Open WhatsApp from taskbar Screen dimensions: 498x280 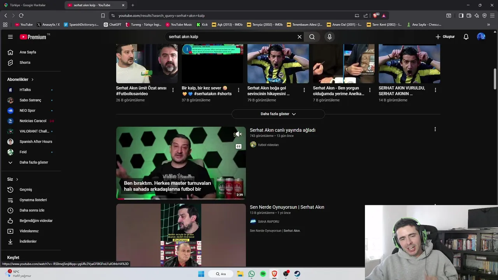251,274
